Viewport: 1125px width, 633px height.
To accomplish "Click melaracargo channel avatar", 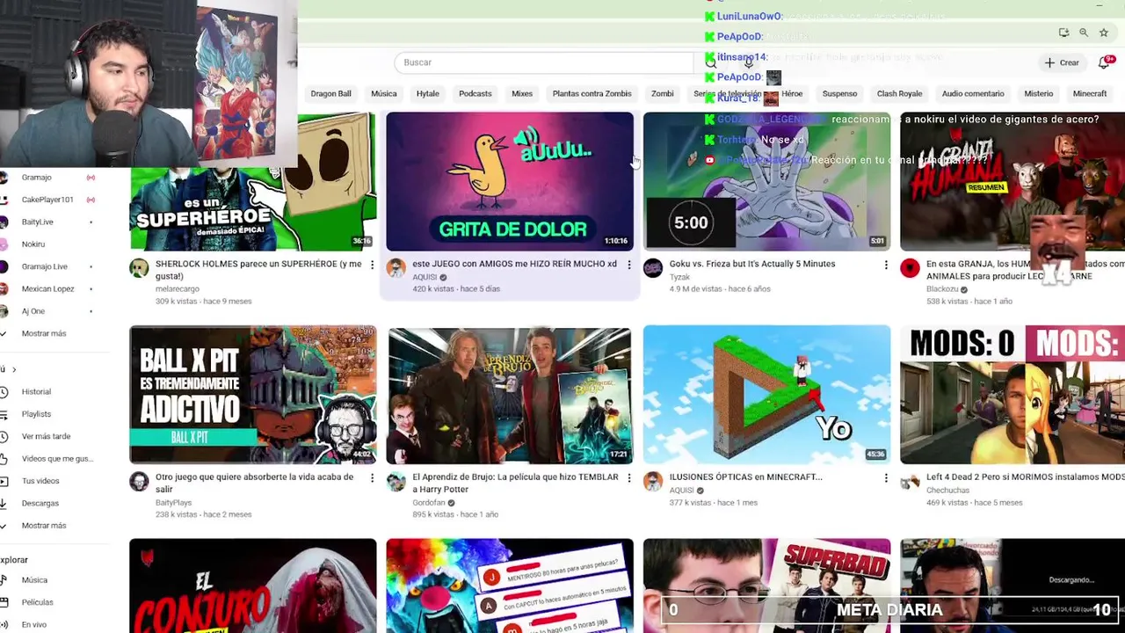I will [x=139, y=268].
